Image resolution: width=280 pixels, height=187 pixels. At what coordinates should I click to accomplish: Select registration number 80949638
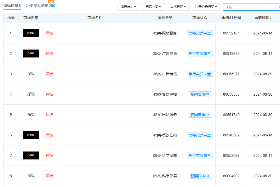coord(231,54)
